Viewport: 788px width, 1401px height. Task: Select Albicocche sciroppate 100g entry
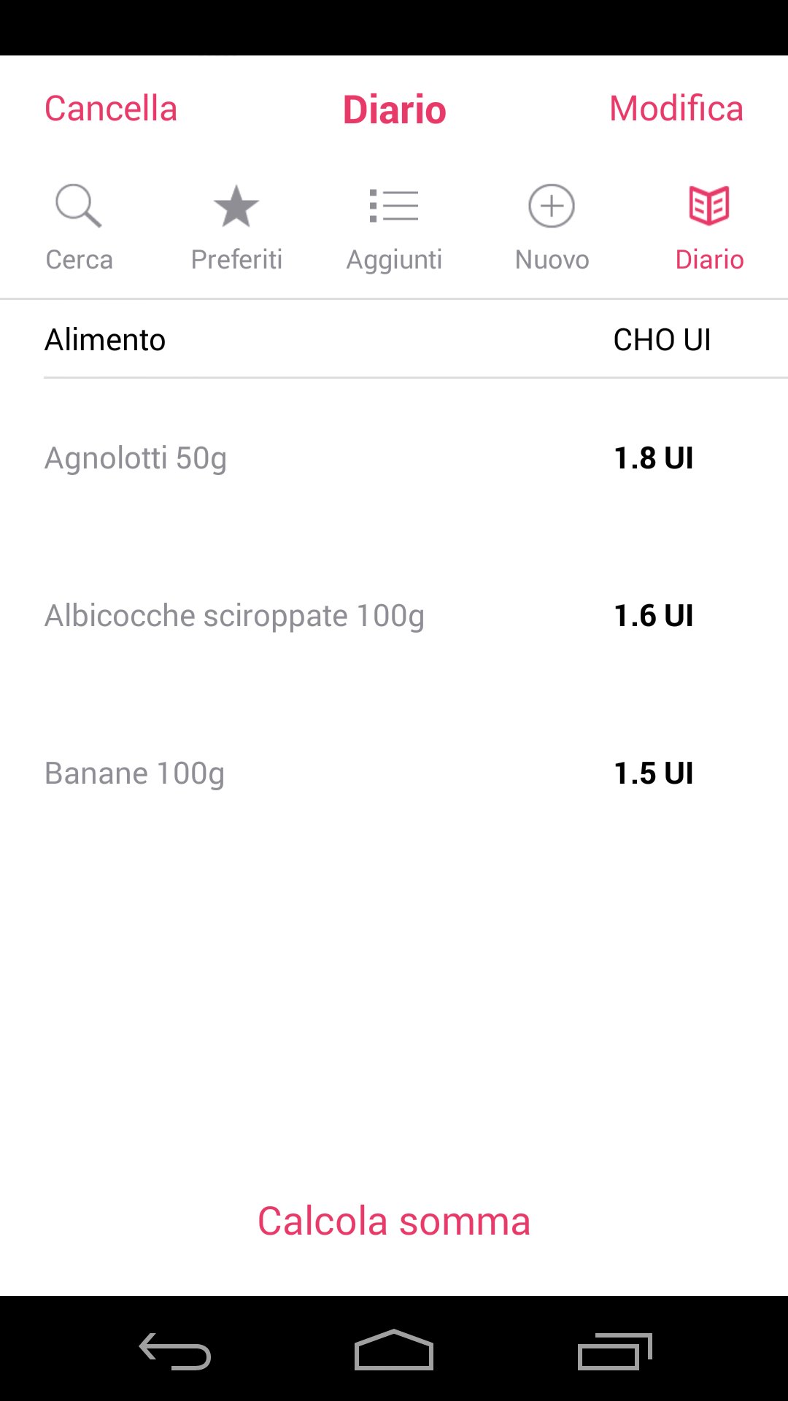point(394,615)
